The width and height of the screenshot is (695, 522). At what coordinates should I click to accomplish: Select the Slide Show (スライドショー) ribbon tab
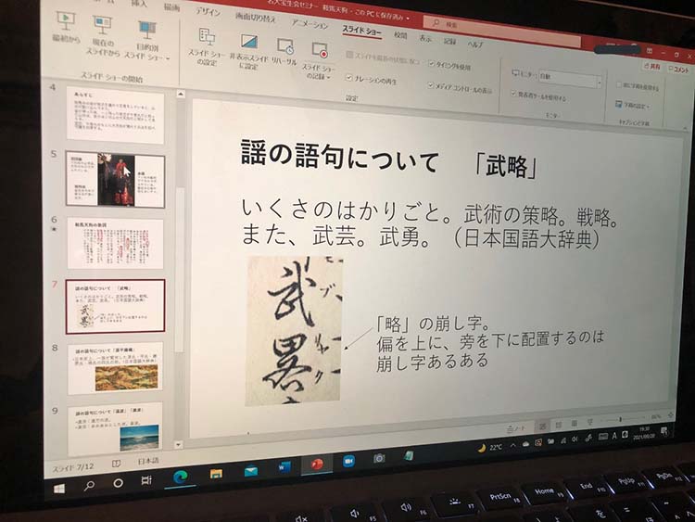[x=361, y=31]
